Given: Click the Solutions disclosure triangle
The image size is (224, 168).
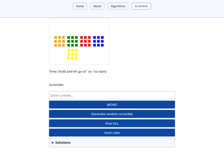Looking at the screenshot, I should [x=53, y=143].
